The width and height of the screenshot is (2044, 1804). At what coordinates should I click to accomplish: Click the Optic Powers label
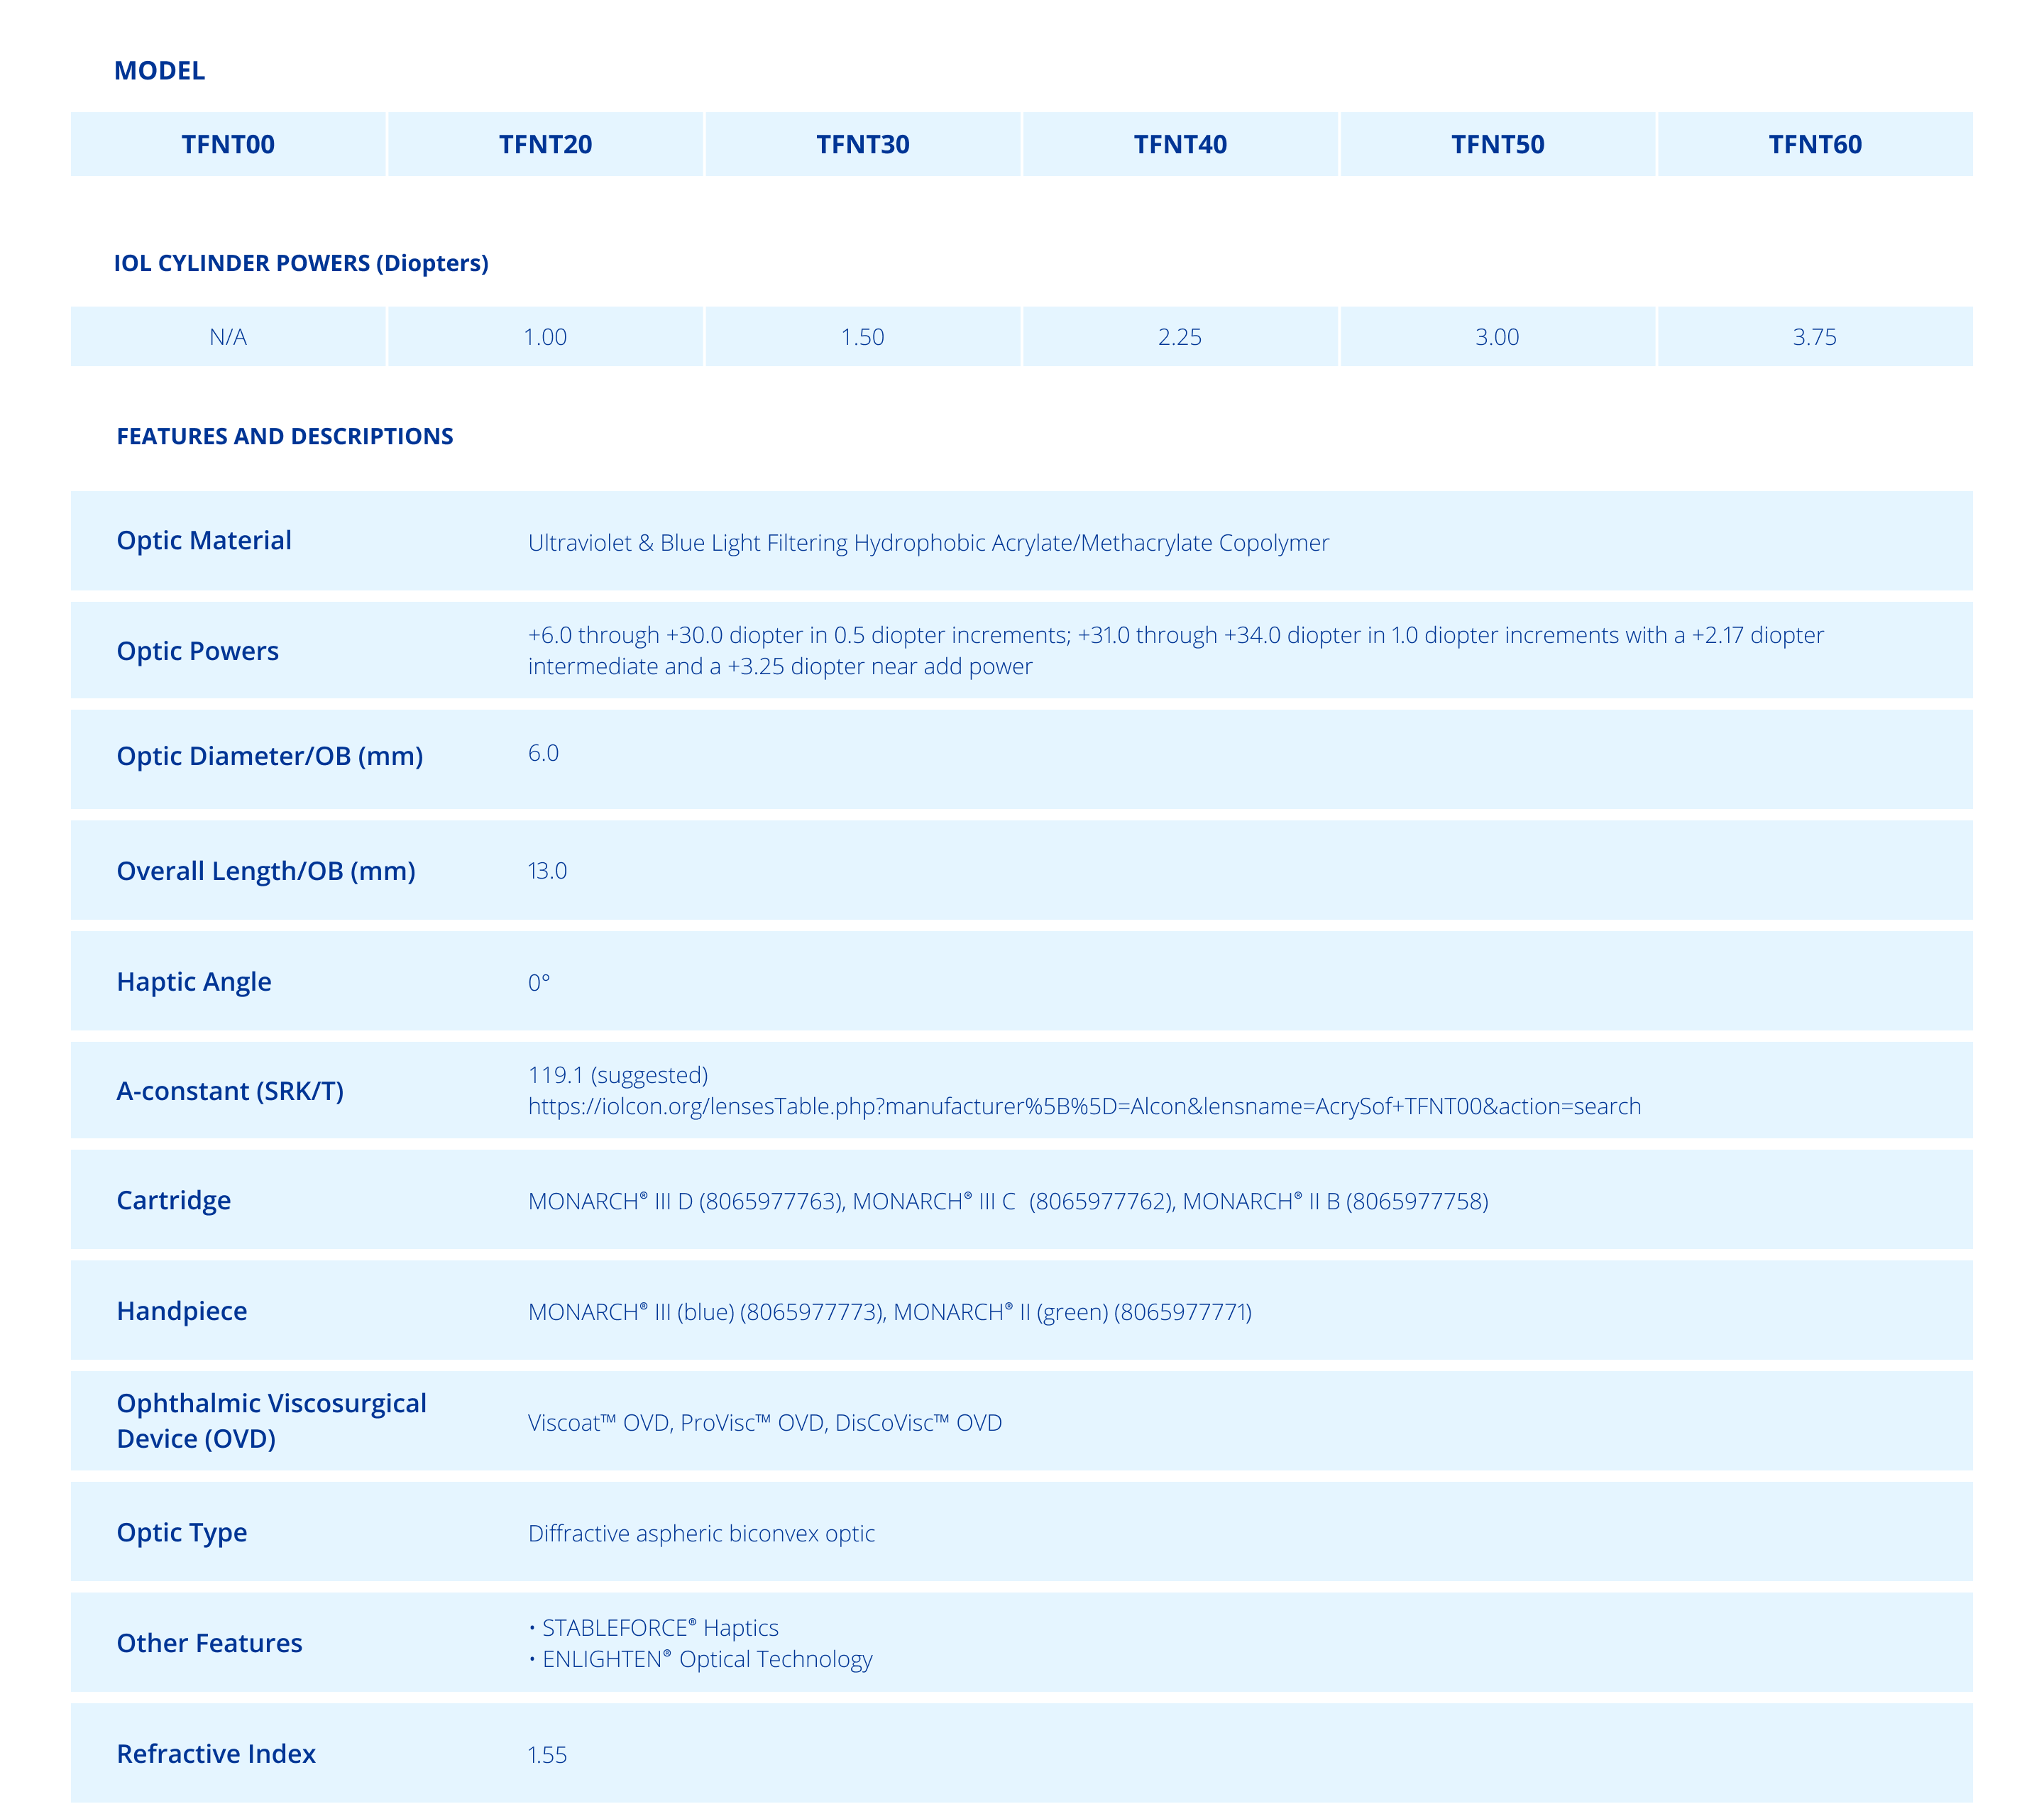(198, 651)
